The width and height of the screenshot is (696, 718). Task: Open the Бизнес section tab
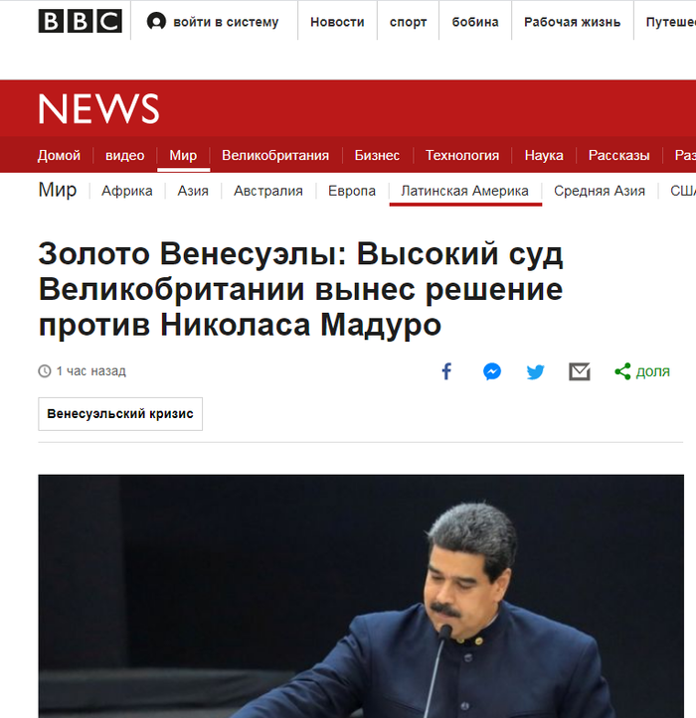tap(377, 155)
